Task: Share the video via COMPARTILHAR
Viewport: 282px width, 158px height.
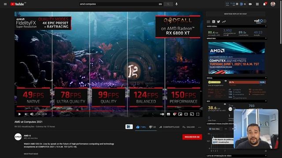Action: pyautogui.click(x=169, y=127)
